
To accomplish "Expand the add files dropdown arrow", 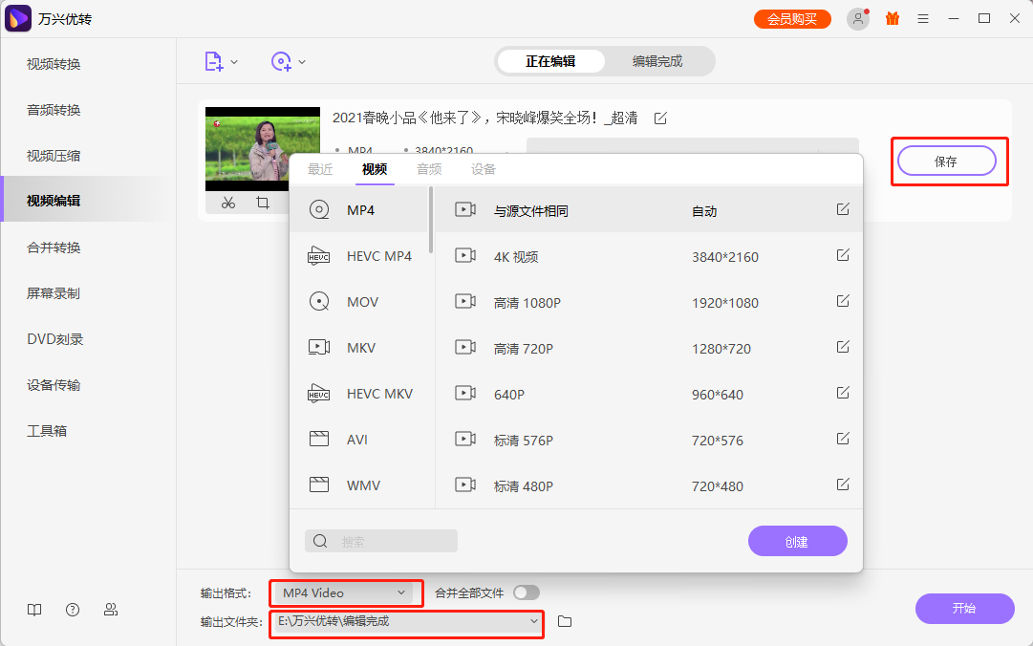I will (x=234, y=60).
